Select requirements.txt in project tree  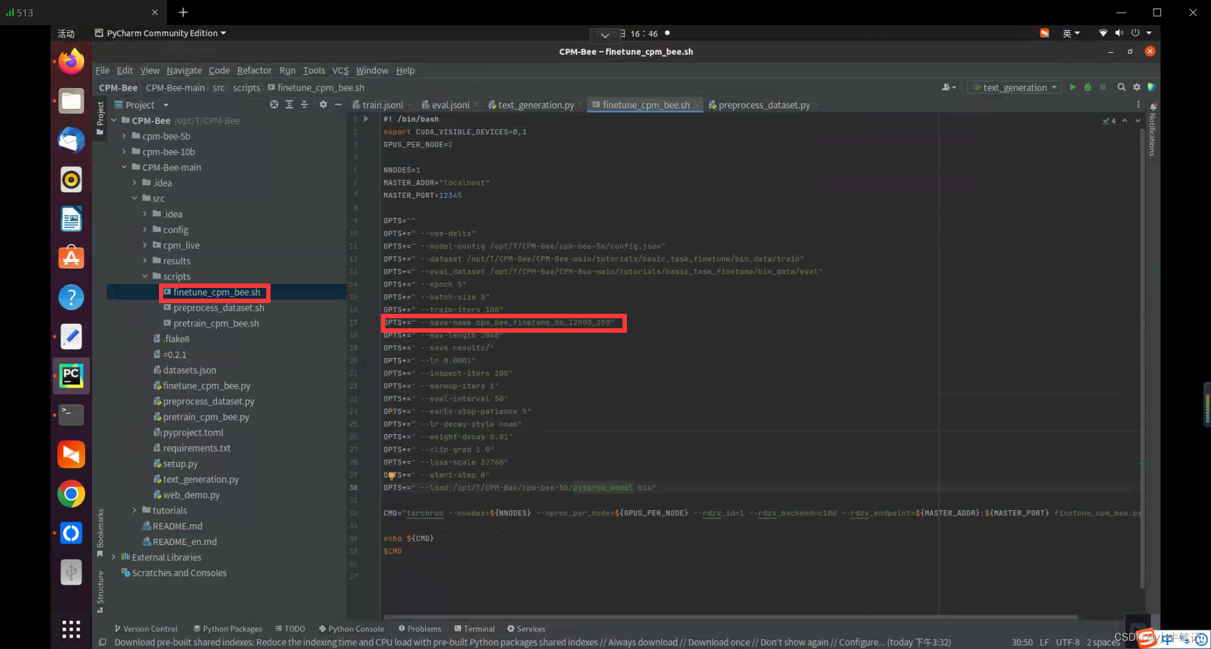196,448
